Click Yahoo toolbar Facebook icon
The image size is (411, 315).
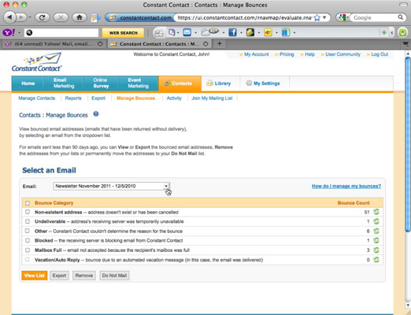232,32
